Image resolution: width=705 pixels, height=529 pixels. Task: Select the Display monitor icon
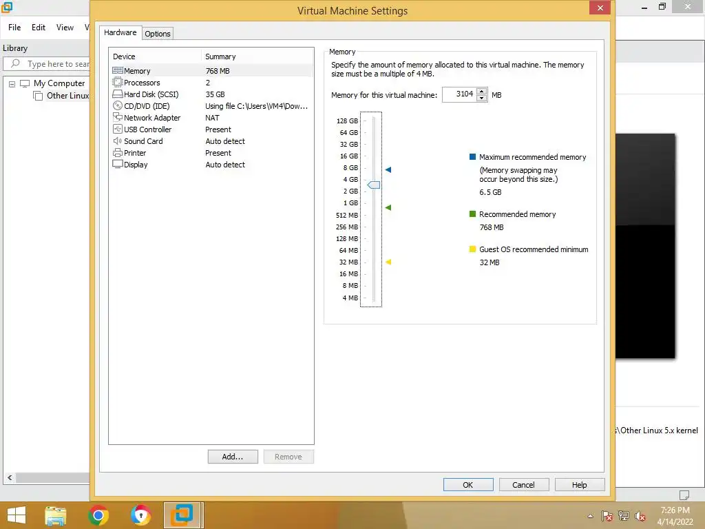pyautogui.click(x=117, y=164)
